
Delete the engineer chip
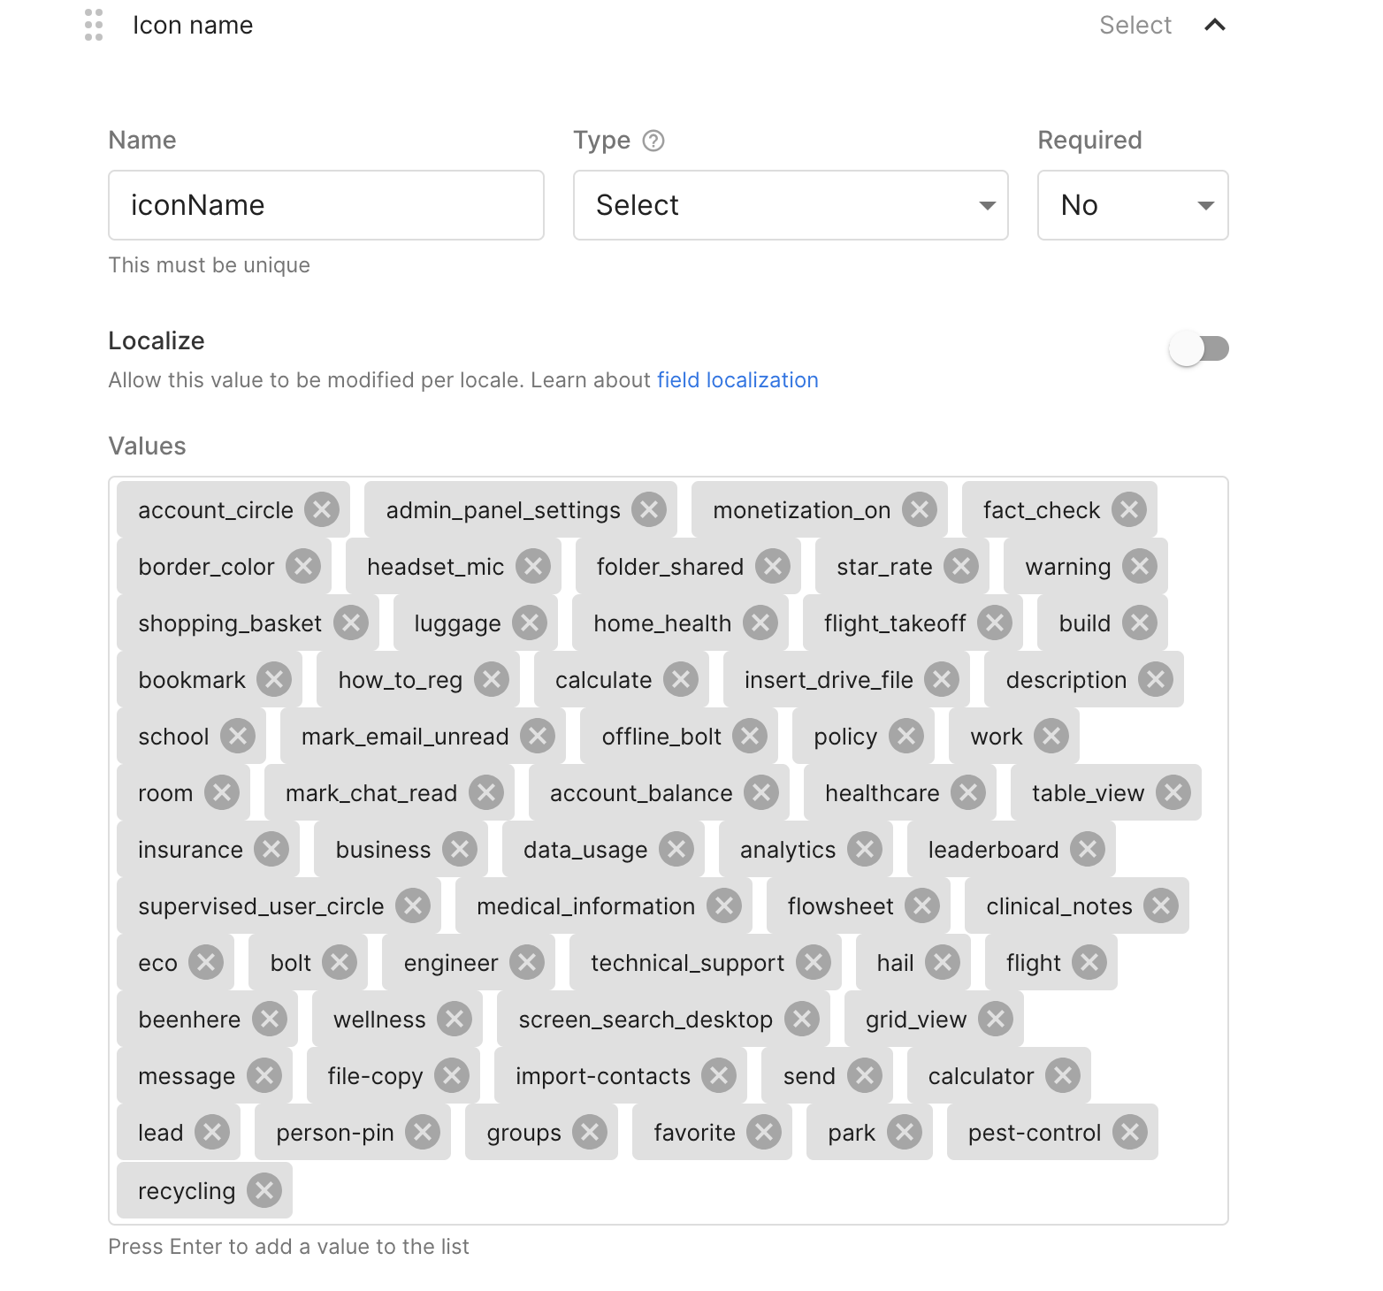(x=527, y=962)
